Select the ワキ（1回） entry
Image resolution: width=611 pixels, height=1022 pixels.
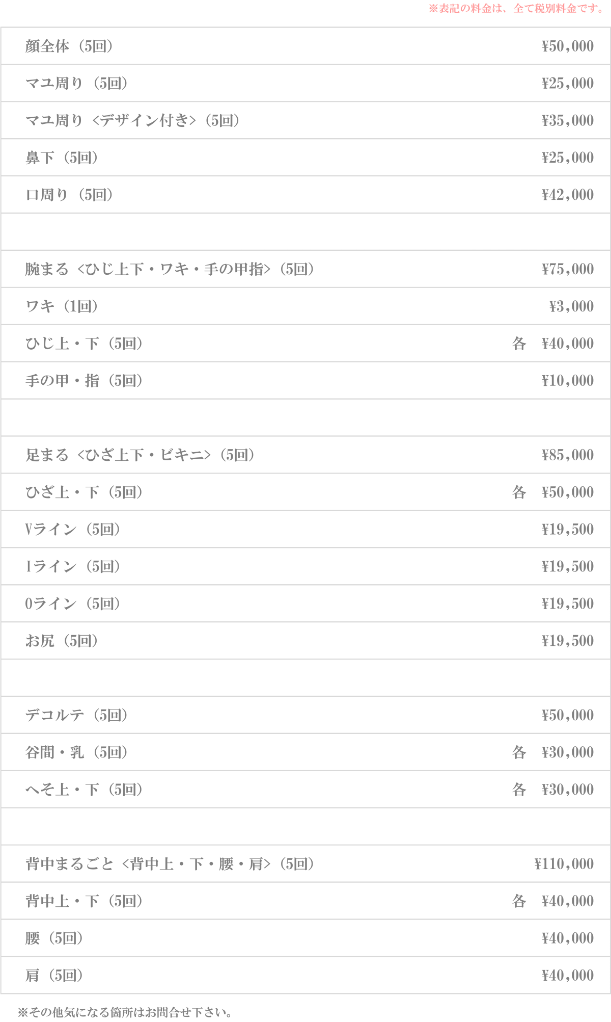[62, 307]
